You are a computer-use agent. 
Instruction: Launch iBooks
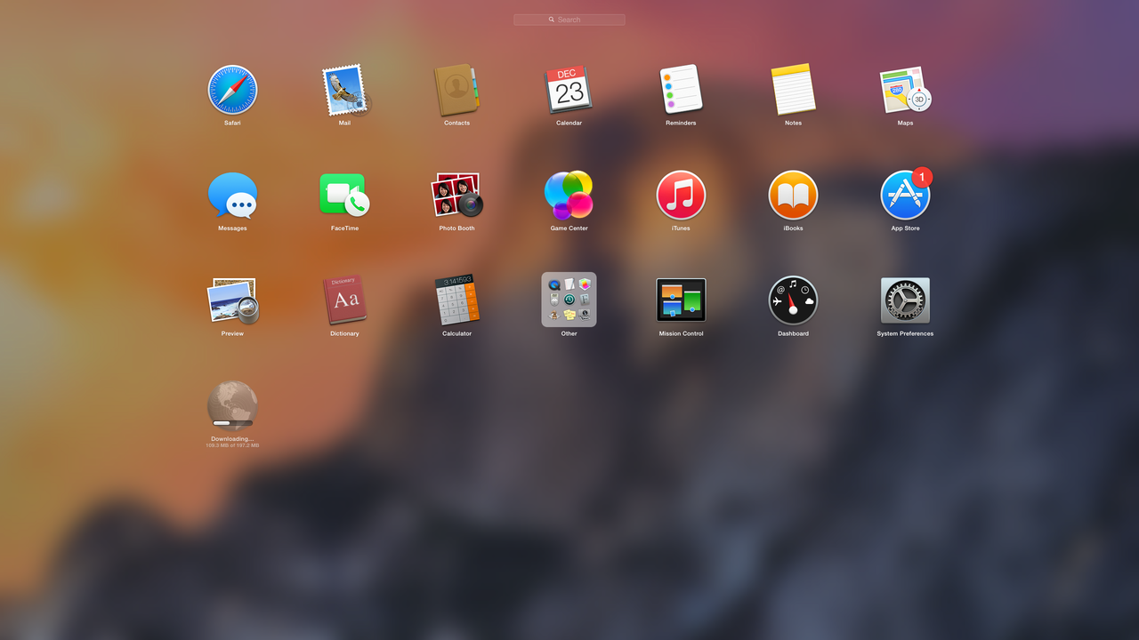[x=793, y=196]
